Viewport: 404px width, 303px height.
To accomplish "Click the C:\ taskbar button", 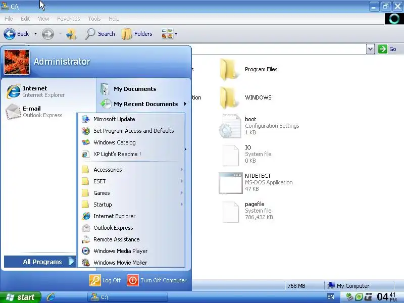I will 128,297.
